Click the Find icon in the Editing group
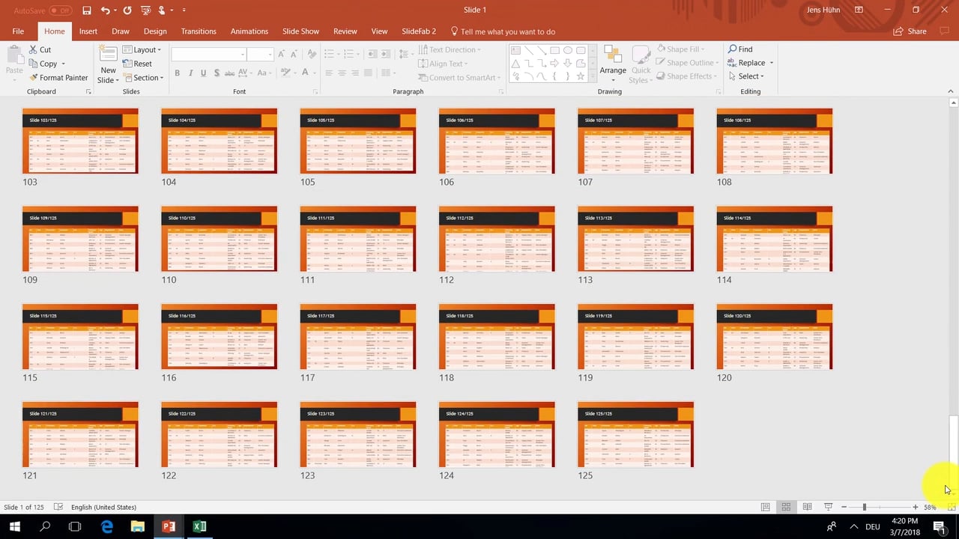The width and height of the screenshot is (959, 539). tap(740, 49)
